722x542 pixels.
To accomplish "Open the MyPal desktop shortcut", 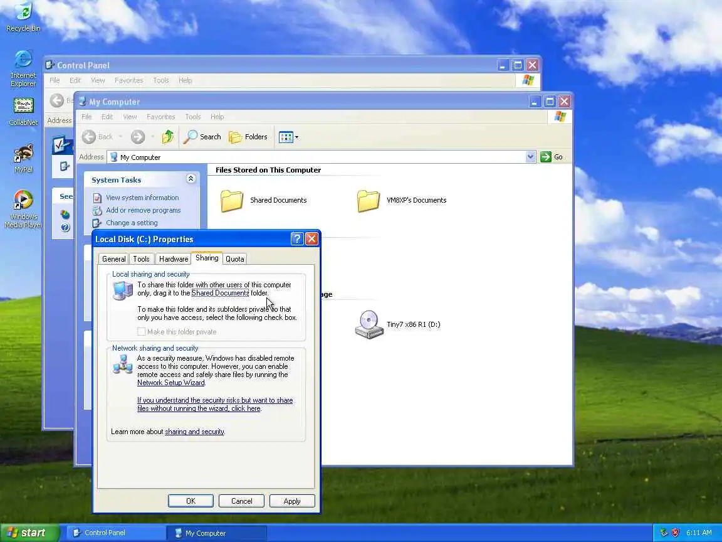I will (x=23, y=158).
